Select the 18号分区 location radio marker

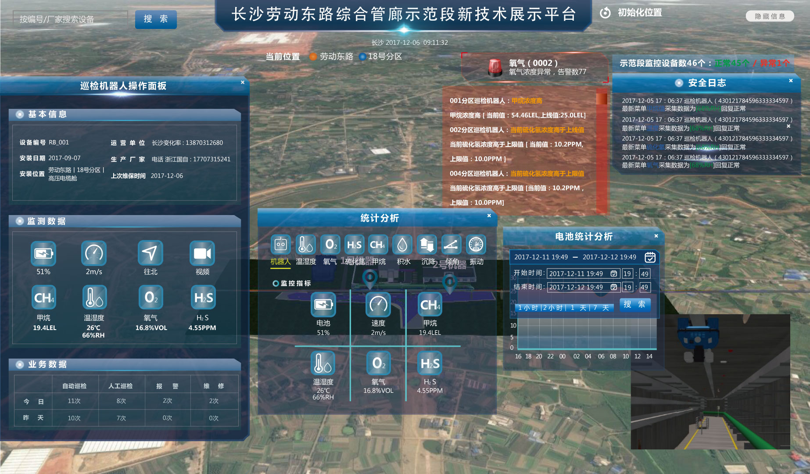pyautogui.click(x=362, y=57)
